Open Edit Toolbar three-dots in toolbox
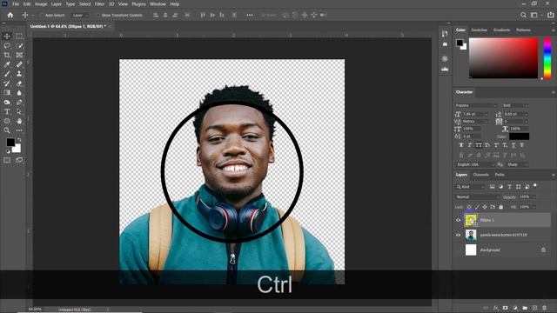 19,130
